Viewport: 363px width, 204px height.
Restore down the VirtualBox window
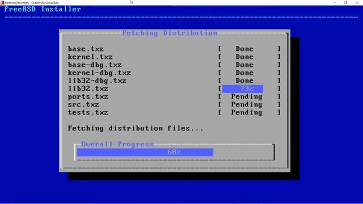pos(345,2)
